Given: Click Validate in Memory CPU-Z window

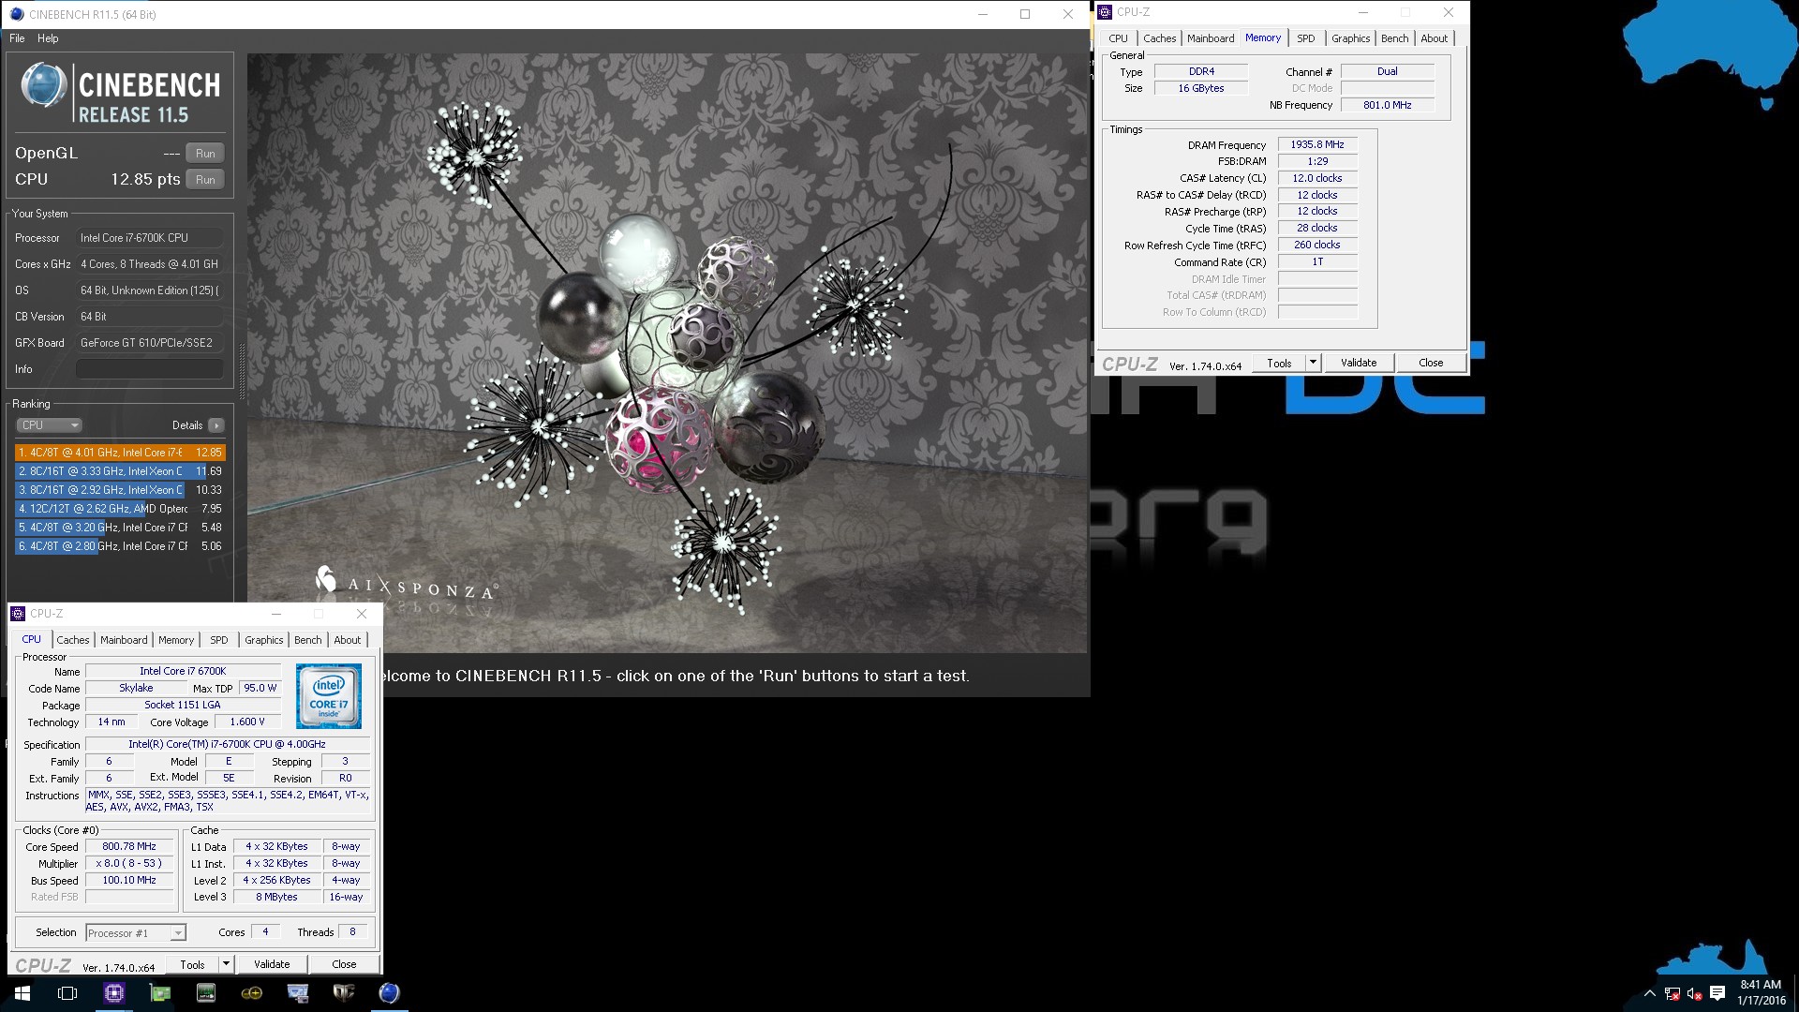Looking at the screenshot, I should [x=1359, y=363].
